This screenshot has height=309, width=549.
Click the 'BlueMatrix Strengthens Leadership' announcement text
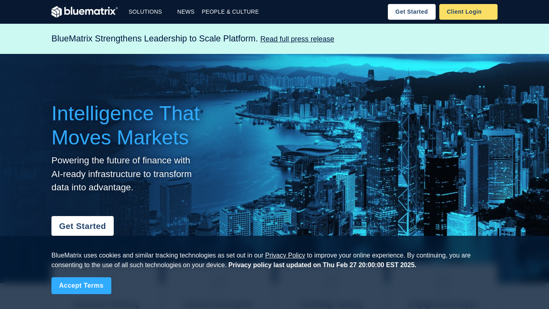tap(155, 39)
